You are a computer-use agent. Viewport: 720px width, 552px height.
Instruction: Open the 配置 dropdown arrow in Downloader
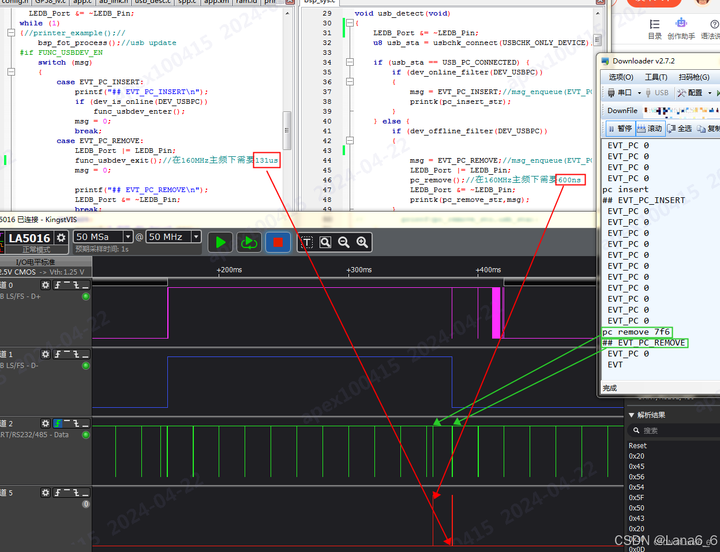(x=710, y=93)
